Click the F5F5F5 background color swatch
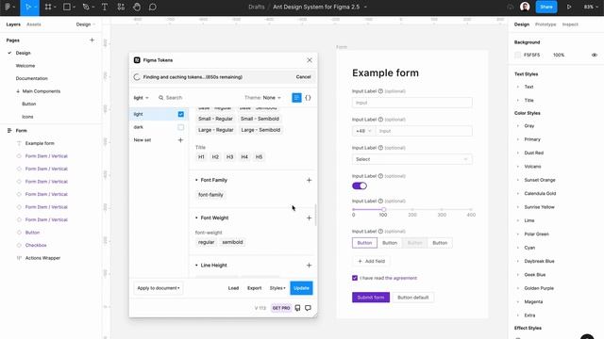Viewport: 604px width, 339px height. [x=518, y=55]
